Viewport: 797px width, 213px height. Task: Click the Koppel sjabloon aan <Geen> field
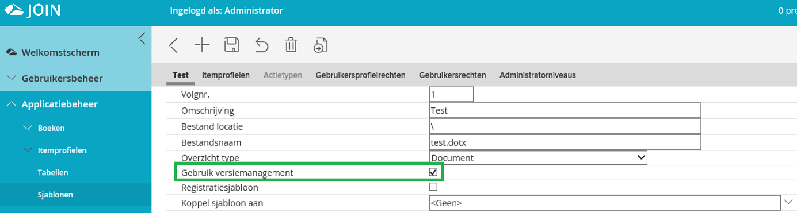click(x=605, y=203)
